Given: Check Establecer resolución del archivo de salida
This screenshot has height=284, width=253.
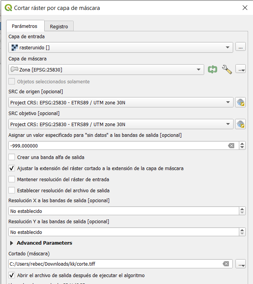Looking at the screenshot, I should coord(12,190).
